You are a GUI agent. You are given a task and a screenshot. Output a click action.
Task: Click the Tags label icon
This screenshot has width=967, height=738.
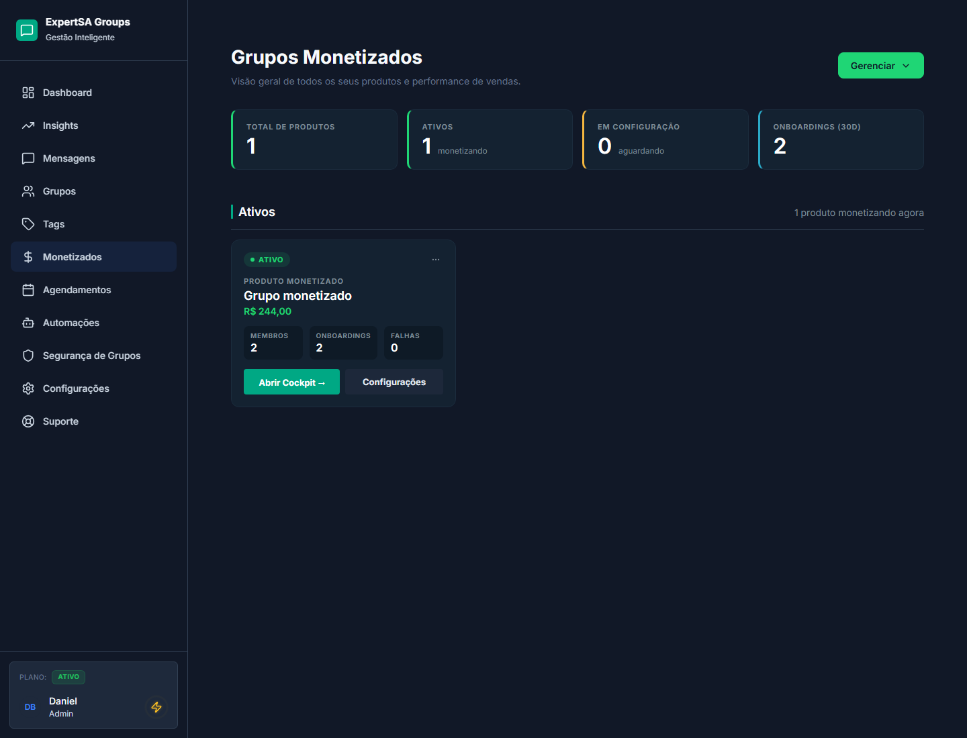tap(28, 224)
